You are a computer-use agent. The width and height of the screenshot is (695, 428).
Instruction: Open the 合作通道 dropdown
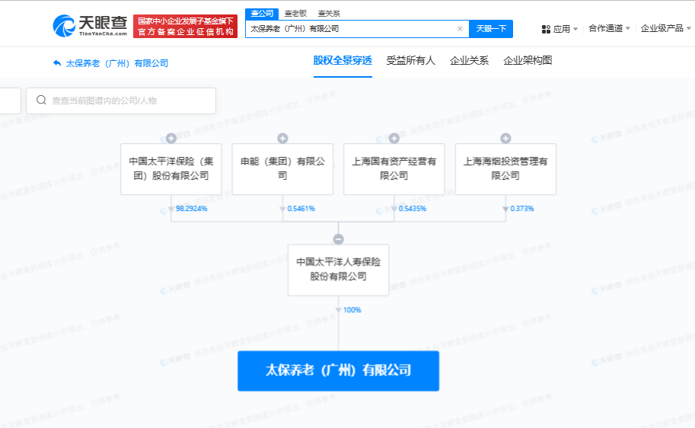pos(610,29)
